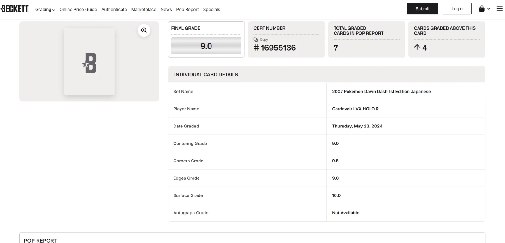Viewport: 505px width, 243px height.
Task: Click the Centering Grade label
Action: (190, 144)
